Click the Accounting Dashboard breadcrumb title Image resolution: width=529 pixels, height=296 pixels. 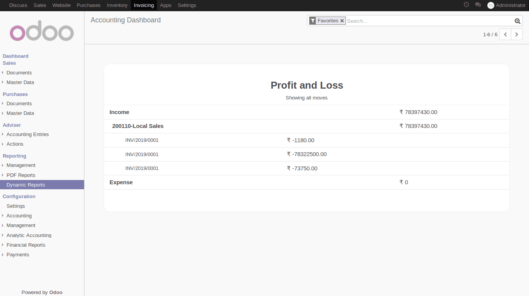(x=126, y=20)
